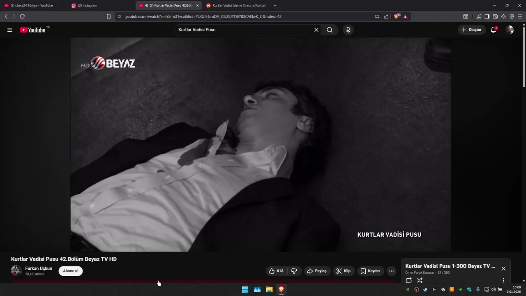Mute the tab via speaker icon
The image size is (526, 296).
[x=146, y=5]
